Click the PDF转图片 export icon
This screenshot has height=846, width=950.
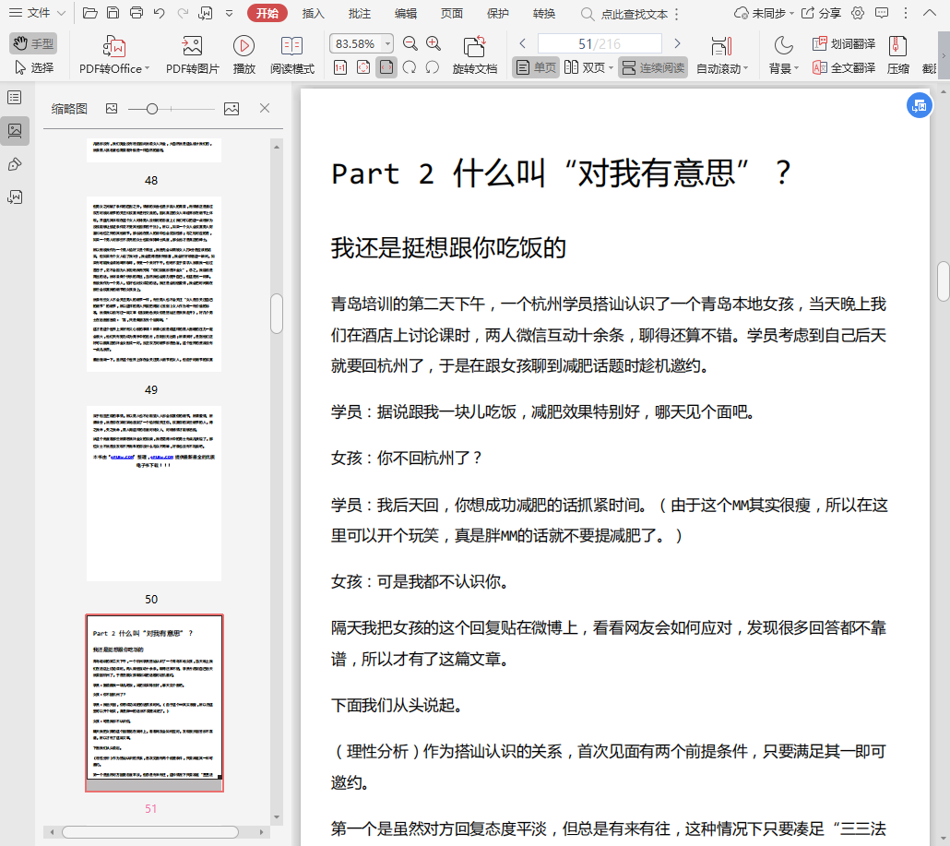(192, 47)
